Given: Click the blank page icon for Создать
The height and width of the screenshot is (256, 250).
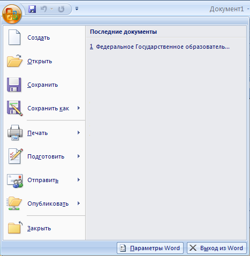Looking at the screenshot, I should [x=14, y=37].
